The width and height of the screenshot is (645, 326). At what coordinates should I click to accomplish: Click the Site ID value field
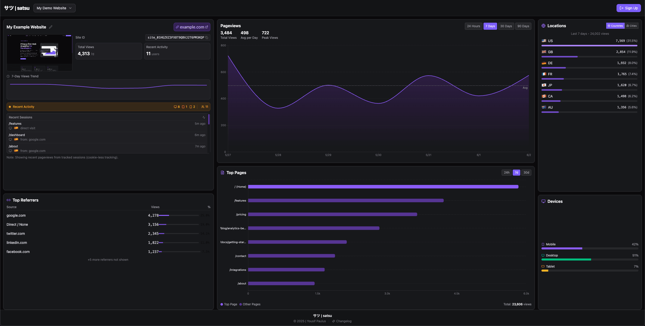(x=178, y=38)
